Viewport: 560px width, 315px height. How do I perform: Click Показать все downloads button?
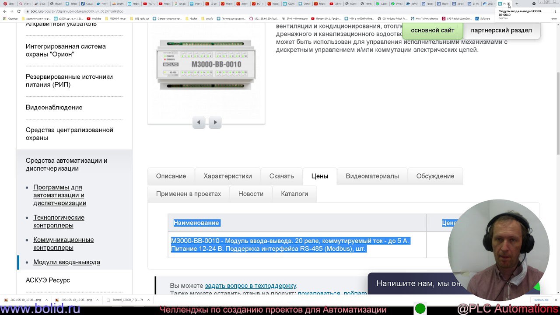point(541,300)
